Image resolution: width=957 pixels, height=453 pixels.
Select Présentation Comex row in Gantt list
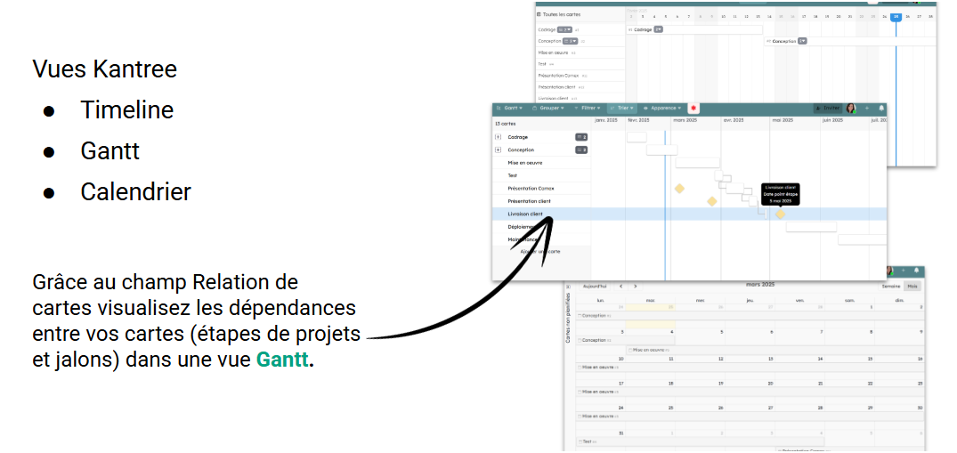point(542,189)
